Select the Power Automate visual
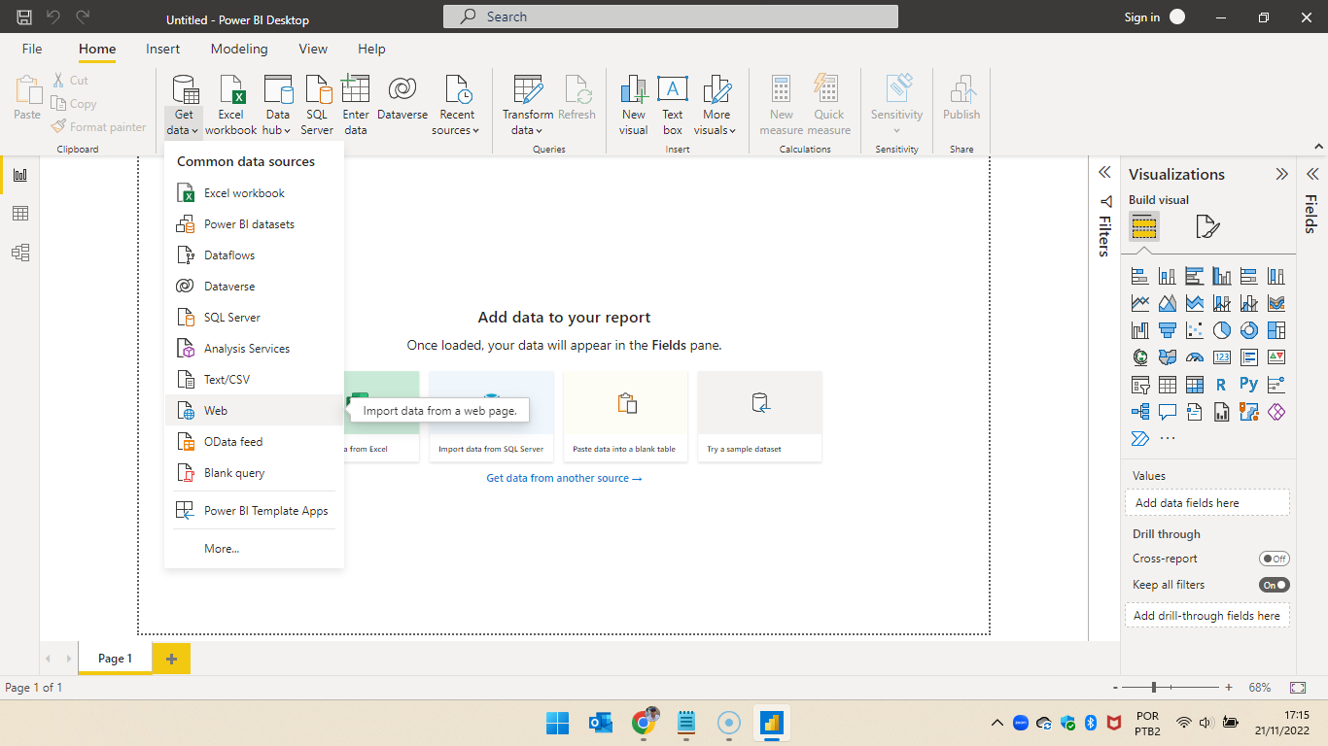This screenshot has width=1328, height=746. coord(1140,439)
